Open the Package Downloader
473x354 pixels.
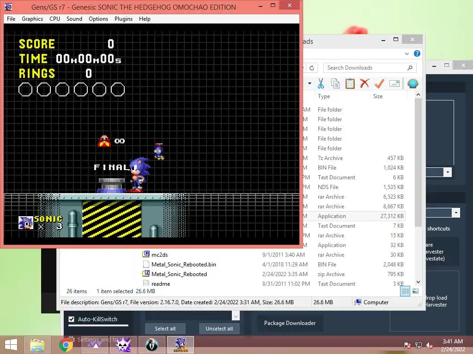pyautogui.click(x=290, y=323)
